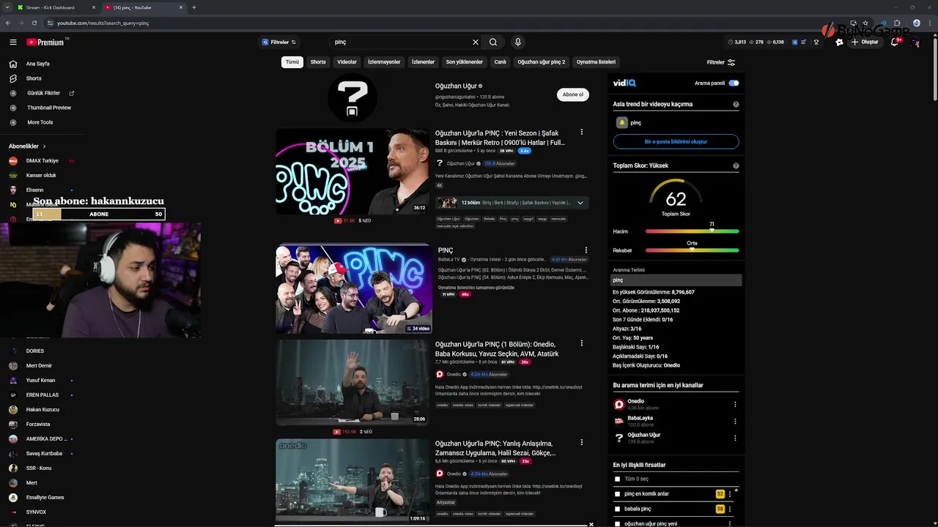Select the Tümü filter chip
Image resolution: width=938 pixels, height=527 pixels.
(292, 62)
